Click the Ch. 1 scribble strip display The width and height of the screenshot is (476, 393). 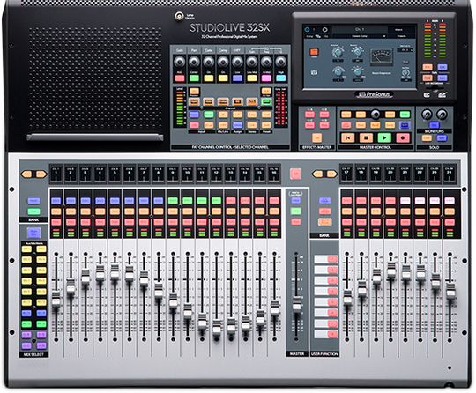pos(56,174)
